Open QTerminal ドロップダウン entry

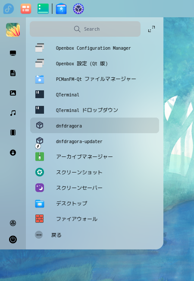point(94,110)
